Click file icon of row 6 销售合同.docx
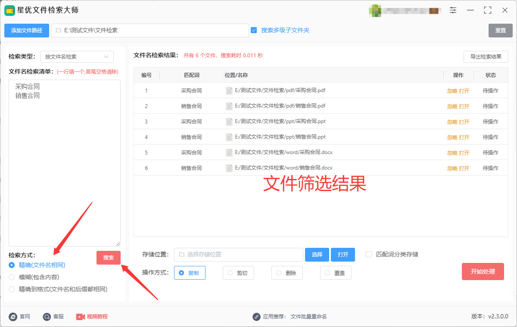 [x=229, y=168]
